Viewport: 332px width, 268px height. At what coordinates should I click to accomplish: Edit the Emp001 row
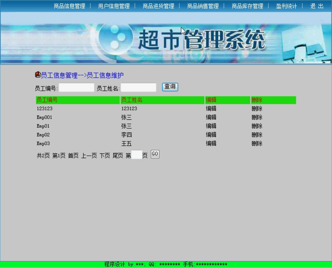tap(211, 117)
